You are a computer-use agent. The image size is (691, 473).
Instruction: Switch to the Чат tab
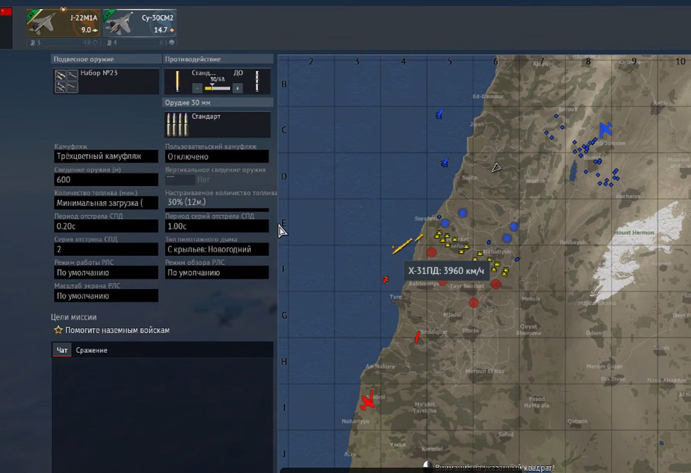[61, 350]
